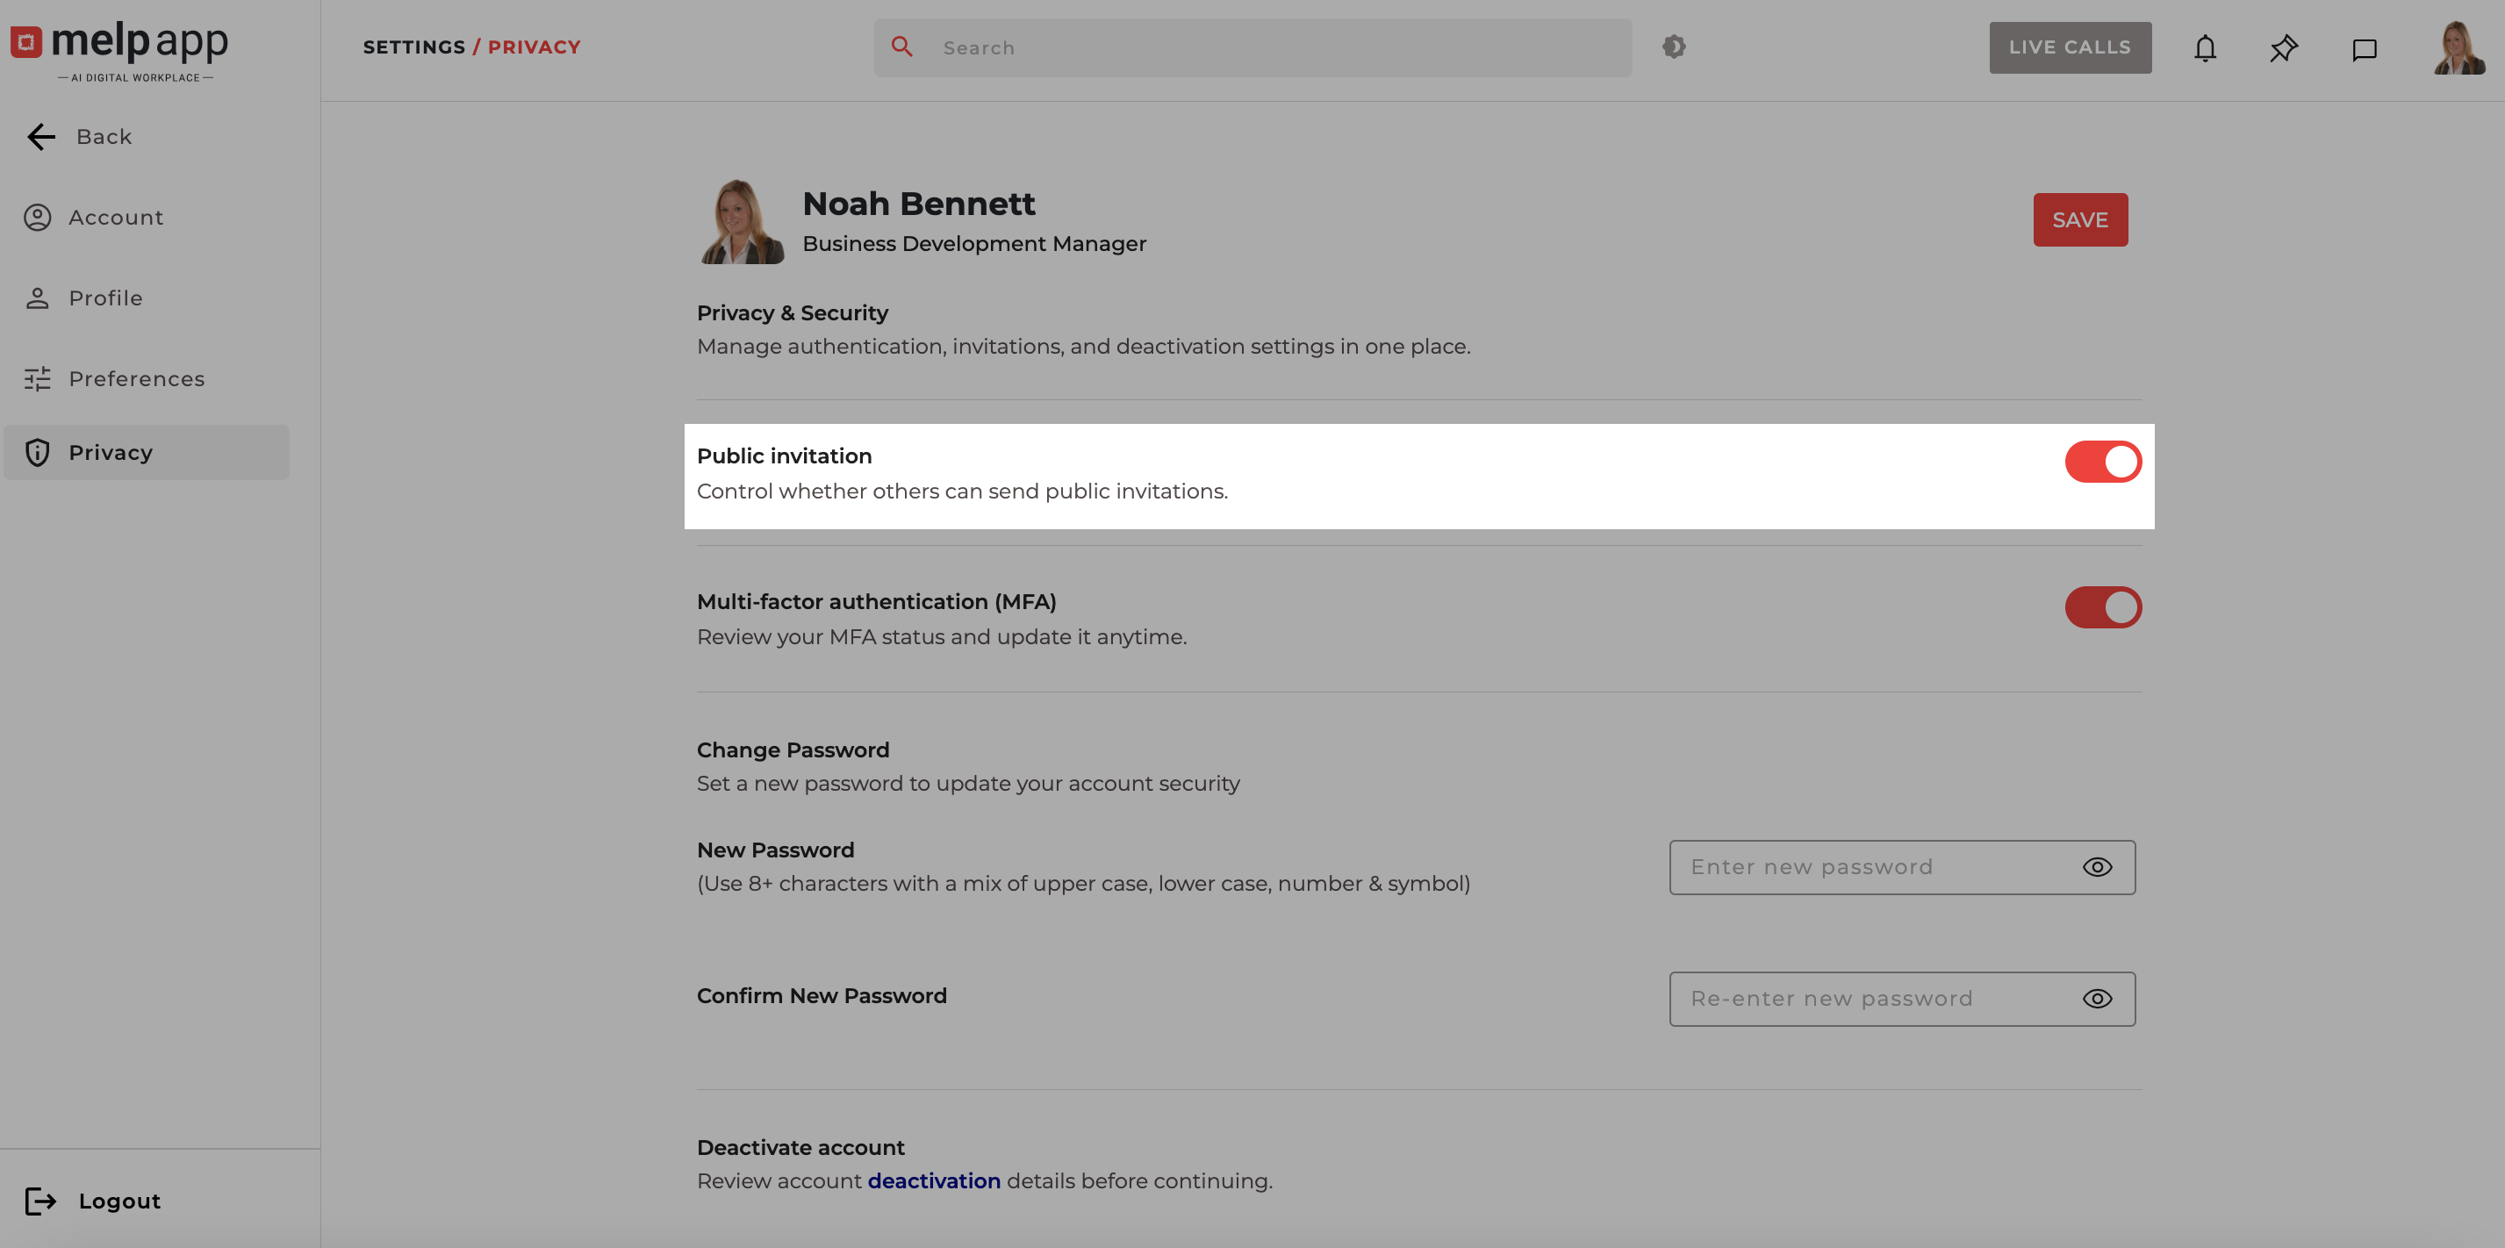Image resolution: width=2505 pixels, height=1248 pixels.
Task: Click the Preferences sliders icon
Action: tap(37, 379)
